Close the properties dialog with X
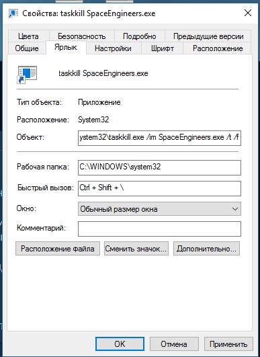The height and width of the screenshot is (357, 260). [248, 13]
